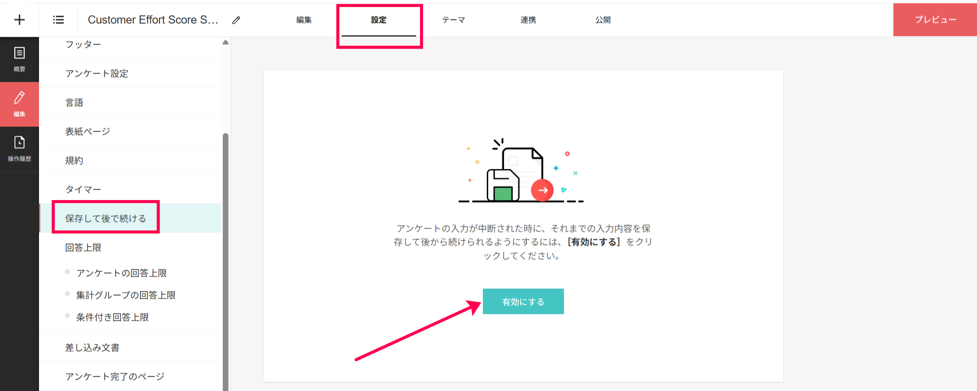Open the 概要 overview sidebar icon
The width and height of the screenshot is (977, 391).
(20, 59)
